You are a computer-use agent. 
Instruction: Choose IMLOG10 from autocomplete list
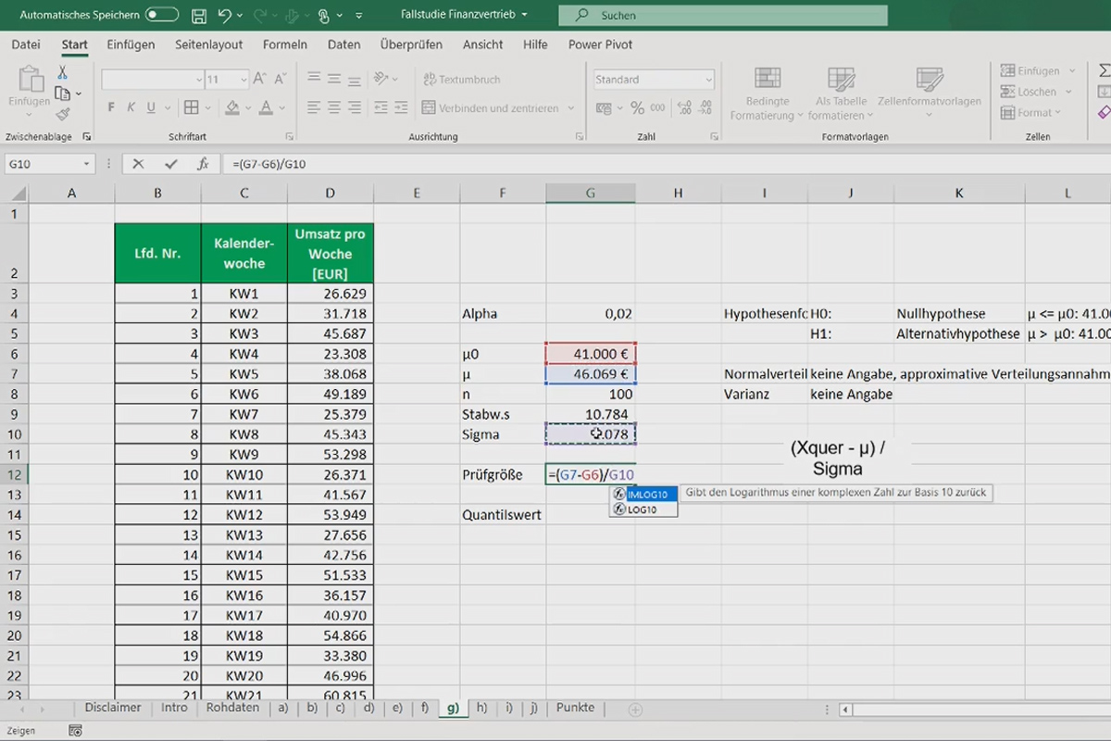(643, 495)
